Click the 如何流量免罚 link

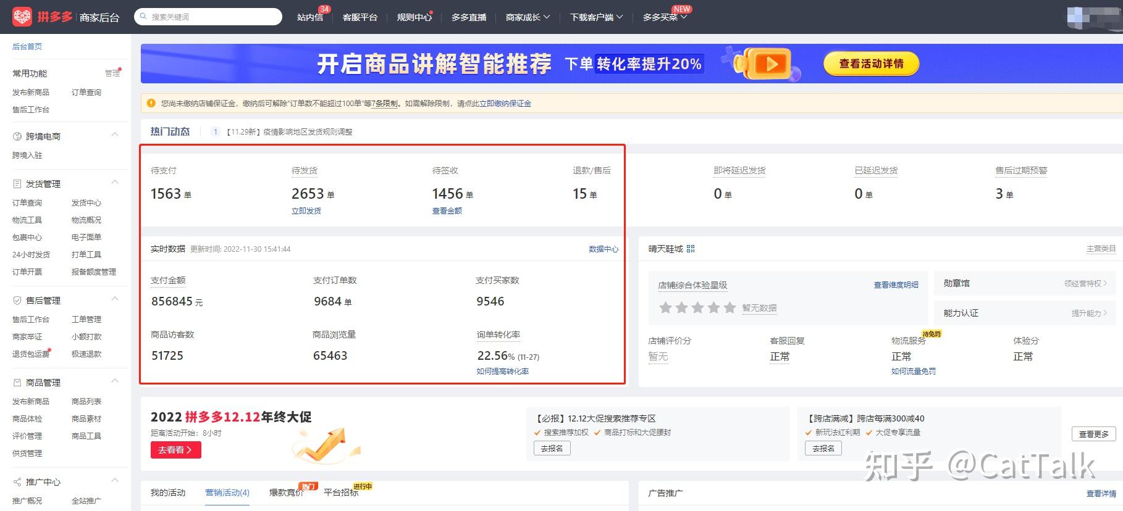(x=914, y=371)
